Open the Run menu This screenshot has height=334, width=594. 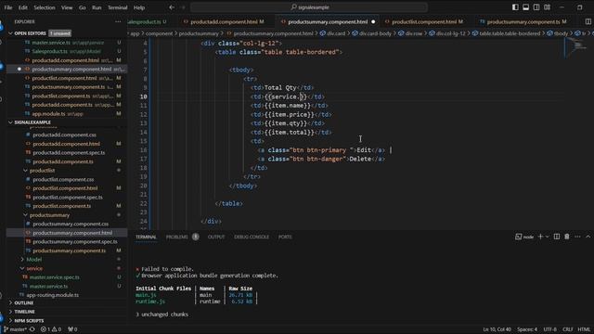(97, 7)
